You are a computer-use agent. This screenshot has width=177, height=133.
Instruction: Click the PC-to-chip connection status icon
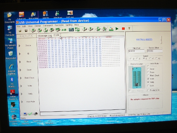pos(31,114)
